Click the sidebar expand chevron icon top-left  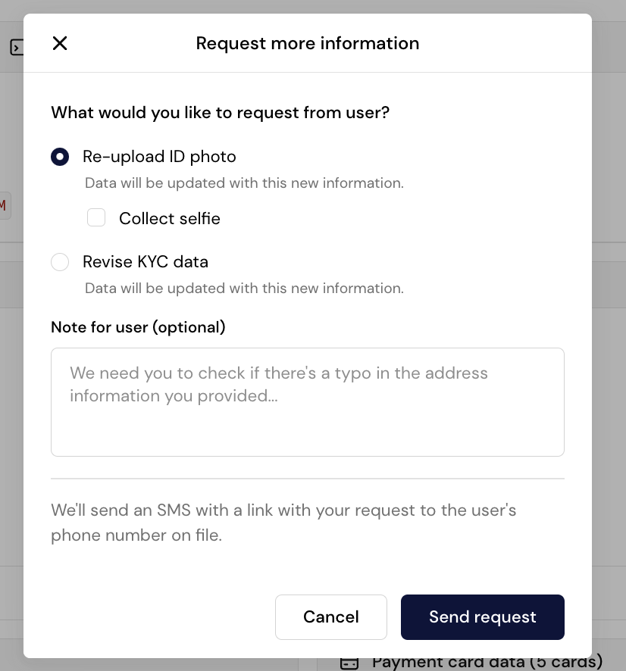pos(17,47)
